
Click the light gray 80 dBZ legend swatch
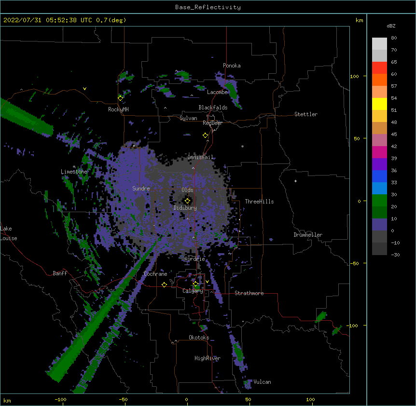click(x=379, y=44)
